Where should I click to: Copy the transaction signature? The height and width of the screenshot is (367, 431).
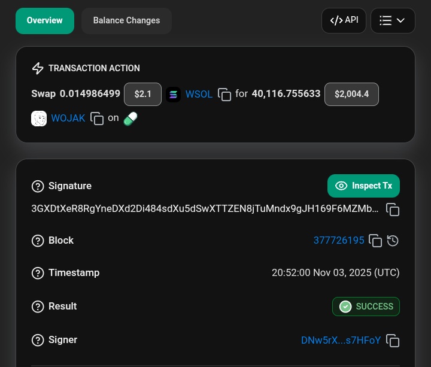tap(393, 210)
